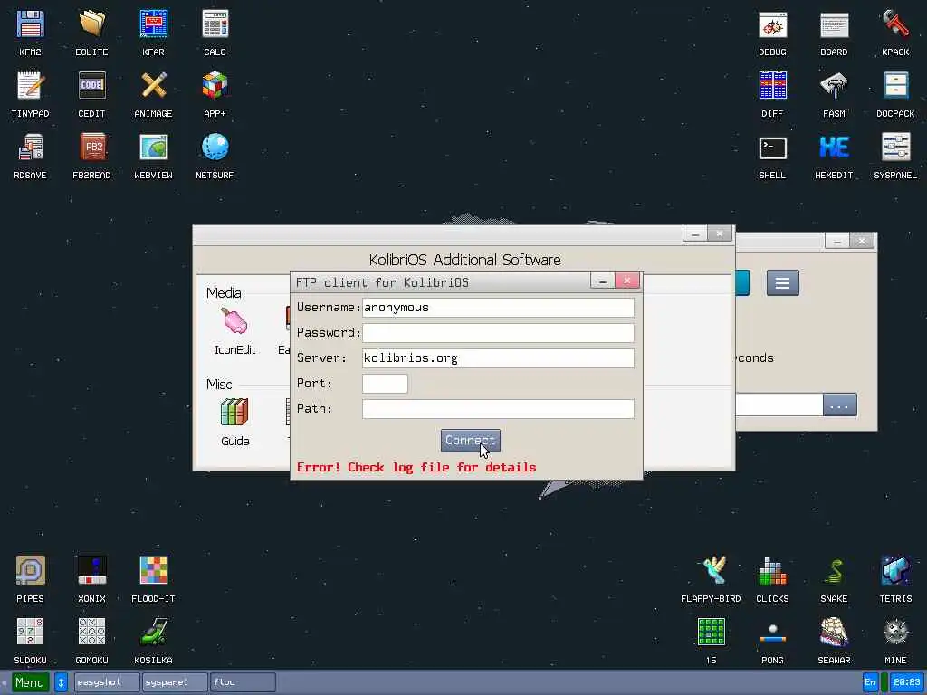Launch EOLITE from the desktop
Viewport: 927px width, 695px height.
[x=91, y=24]
